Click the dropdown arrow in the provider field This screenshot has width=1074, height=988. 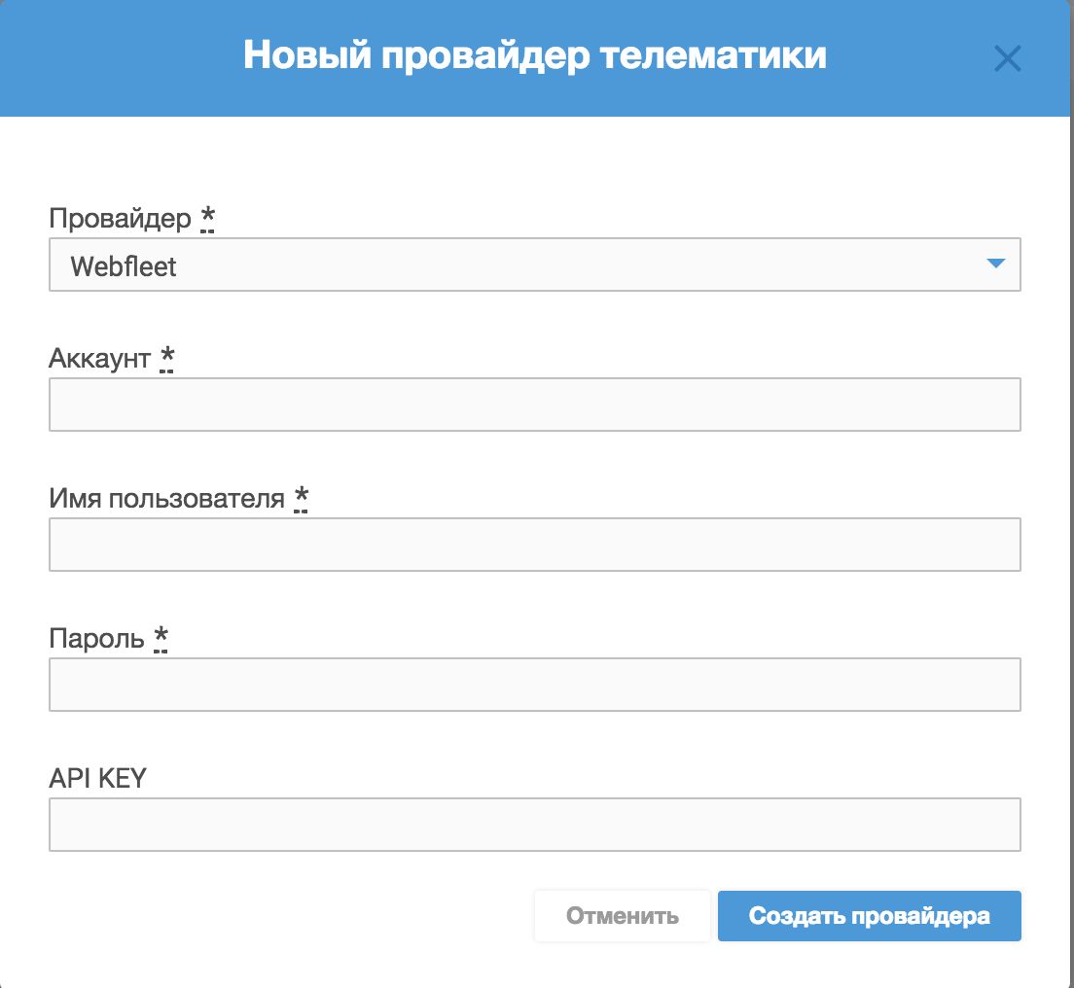[994, 264]
